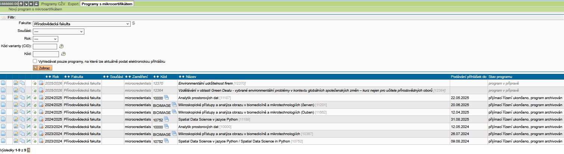Screen dimensions: 564x154
Task: Open Spatial Data Science v jazyce Python [11189] name
Action: click(x=208, y=119)
